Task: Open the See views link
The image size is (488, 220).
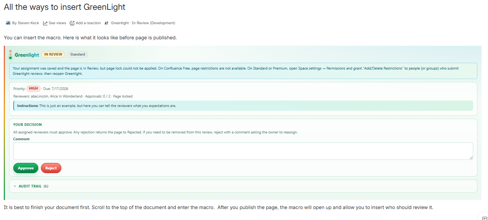Action: [57, 23]
